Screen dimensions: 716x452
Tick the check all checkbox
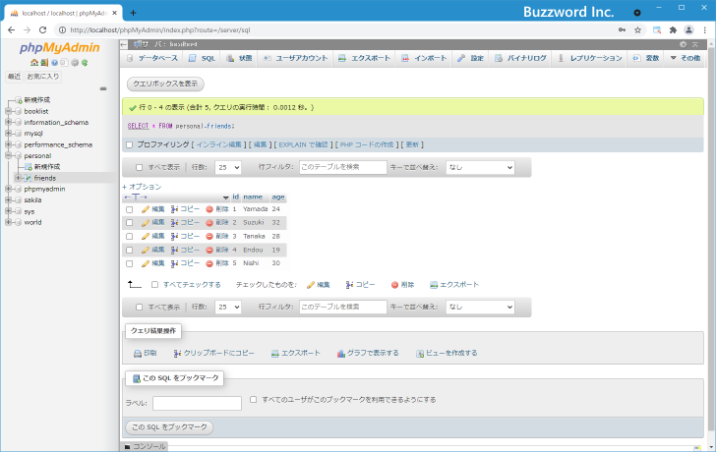154,285
